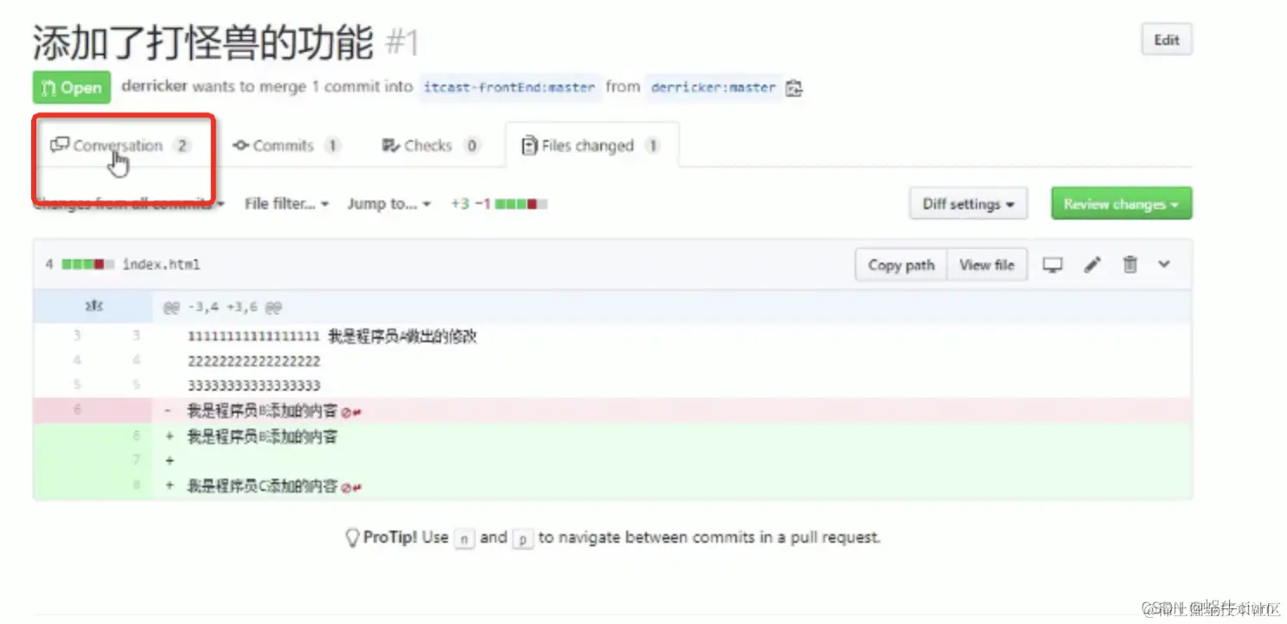Click the document icon on Files changed tab
The image size is (1287, 624).
528,144
